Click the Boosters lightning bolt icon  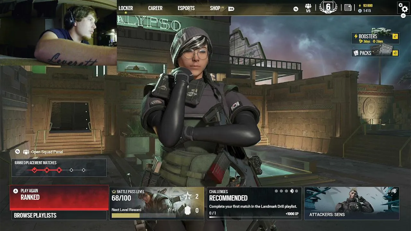click(x=356, y=36)
